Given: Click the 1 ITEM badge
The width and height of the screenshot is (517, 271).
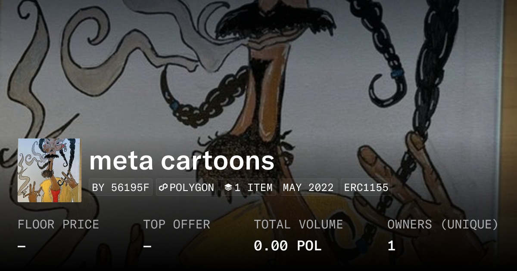Looking at the screenshot, I should point(249,188).
